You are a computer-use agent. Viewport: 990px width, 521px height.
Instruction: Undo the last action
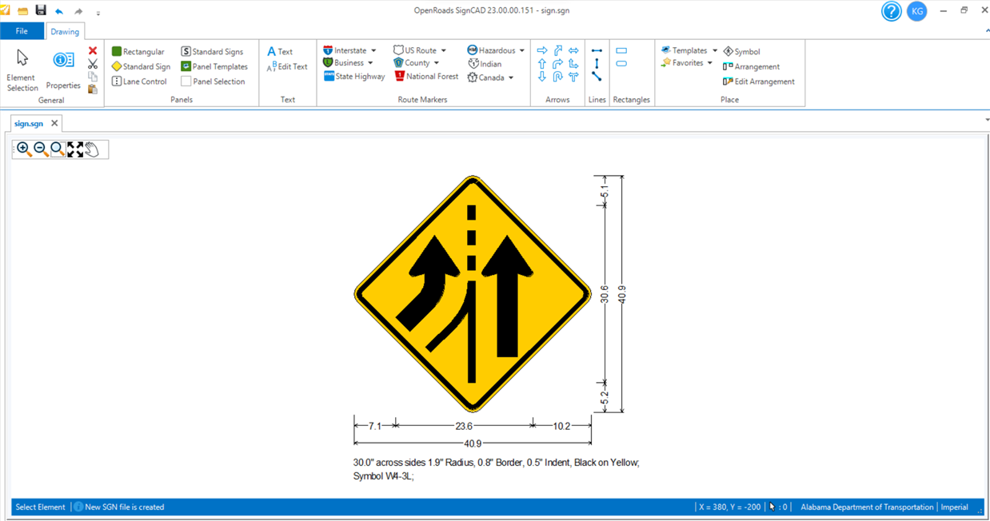[x=59, y=11]
